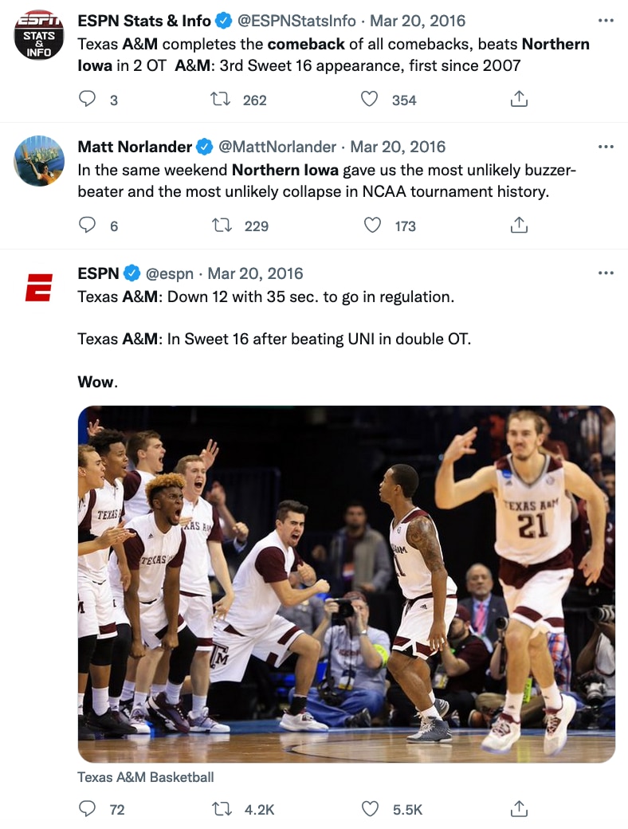Retweet Matt Norlander's tweet
The height and width of the screenshot is (829, 628).
[222, 226]
